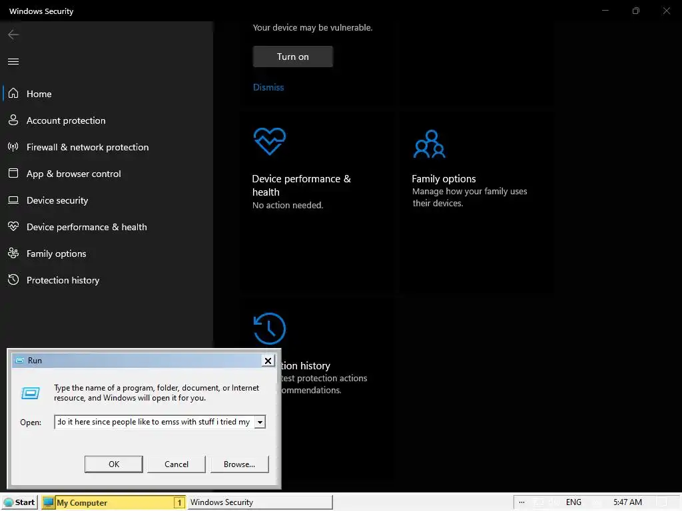
Task: Click the Run icon in dialog title bar
Action: [19, 361]
